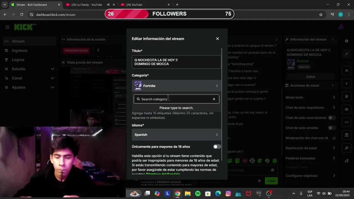Click the pencil edit icon in right sidebar

click(347, 54)
